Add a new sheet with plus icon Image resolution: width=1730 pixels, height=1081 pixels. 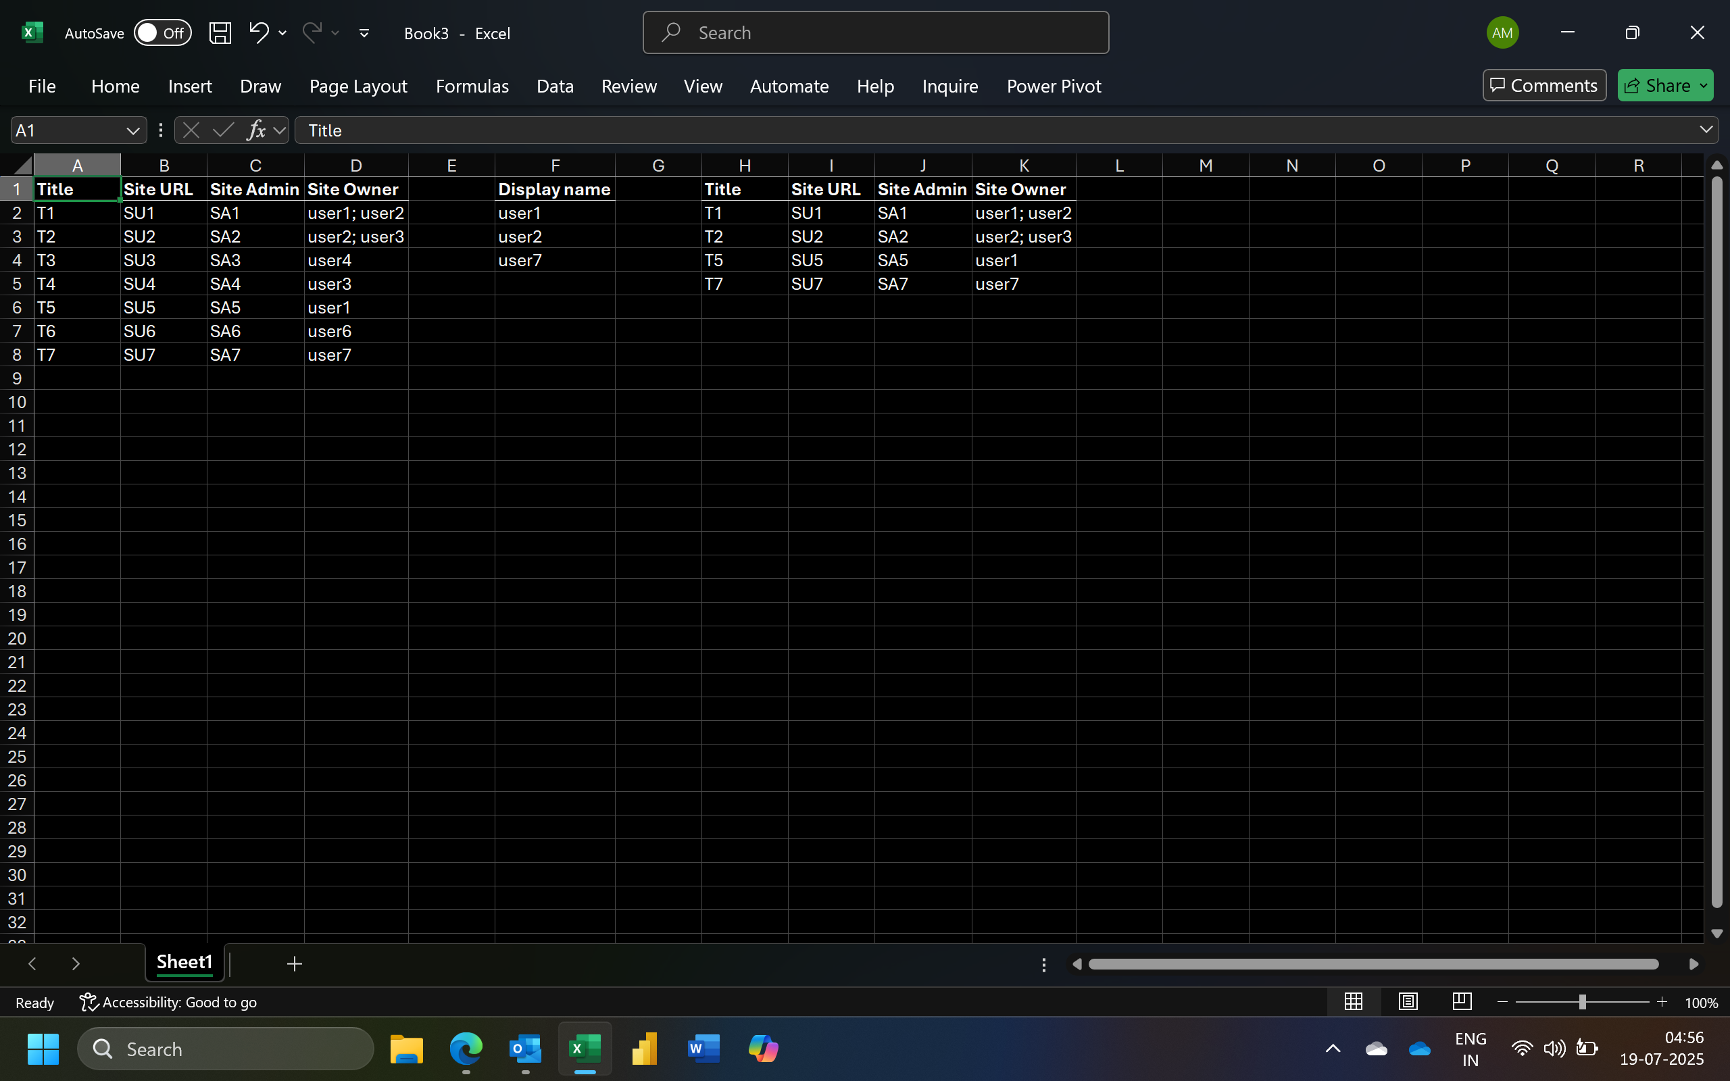pyautogui.click(x=295, y=963)
